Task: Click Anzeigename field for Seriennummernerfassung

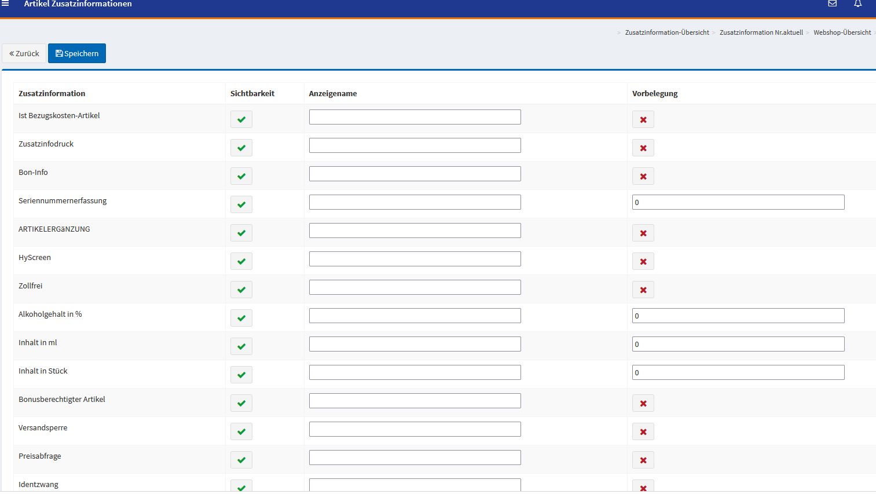Action: [415, 202]
